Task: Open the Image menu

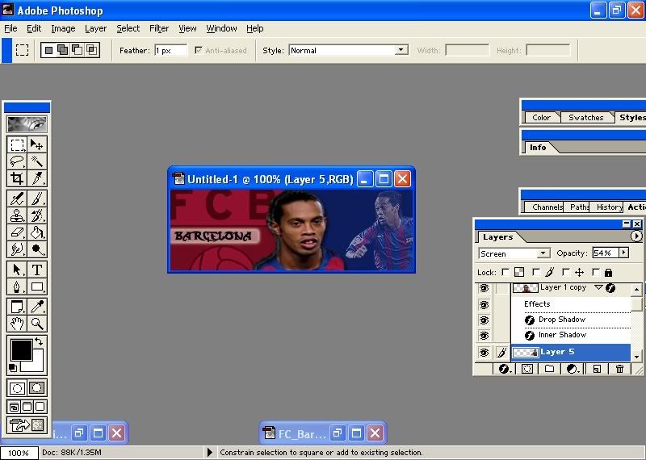Action: pos(63,28)
